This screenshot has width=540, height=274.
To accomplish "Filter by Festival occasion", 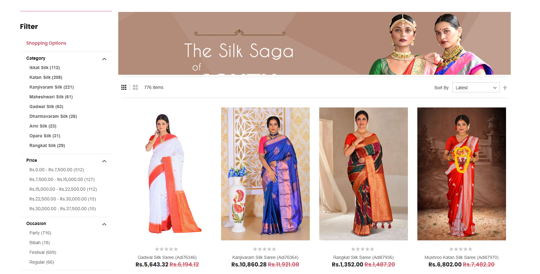I will point(43,252).
